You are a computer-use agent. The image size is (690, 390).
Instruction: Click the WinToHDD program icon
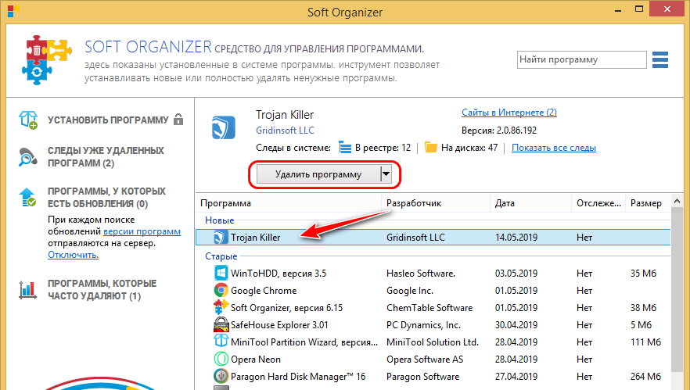[221, 273]
